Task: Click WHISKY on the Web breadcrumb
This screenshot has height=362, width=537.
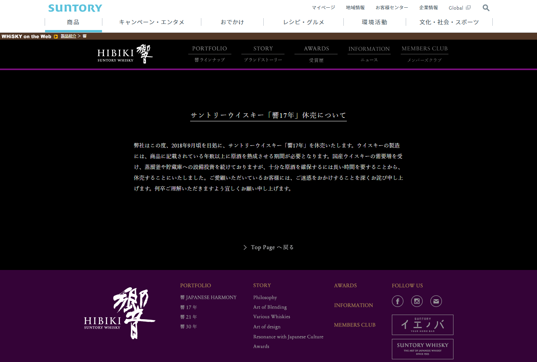Action: click(26, 37)
